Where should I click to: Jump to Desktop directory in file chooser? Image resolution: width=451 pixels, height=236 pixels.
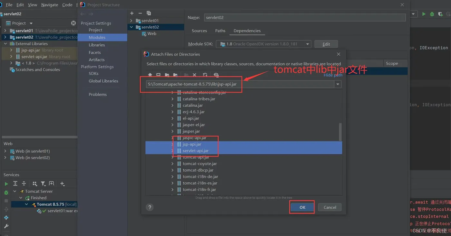tap(158, 75)
